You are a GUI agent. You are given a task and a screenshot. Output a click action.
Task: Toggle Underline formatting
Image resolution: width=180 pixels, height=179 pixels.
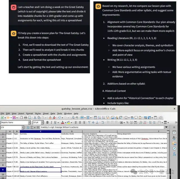[x=55, y=123]
